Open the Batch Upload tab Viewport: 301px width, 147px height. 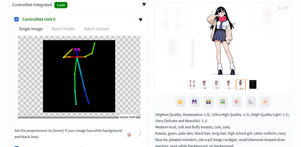click(97, 29)
